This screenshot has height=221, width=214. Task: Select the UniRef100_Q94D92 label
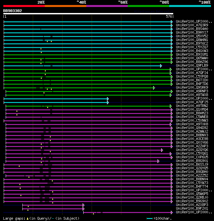(192, 128)
